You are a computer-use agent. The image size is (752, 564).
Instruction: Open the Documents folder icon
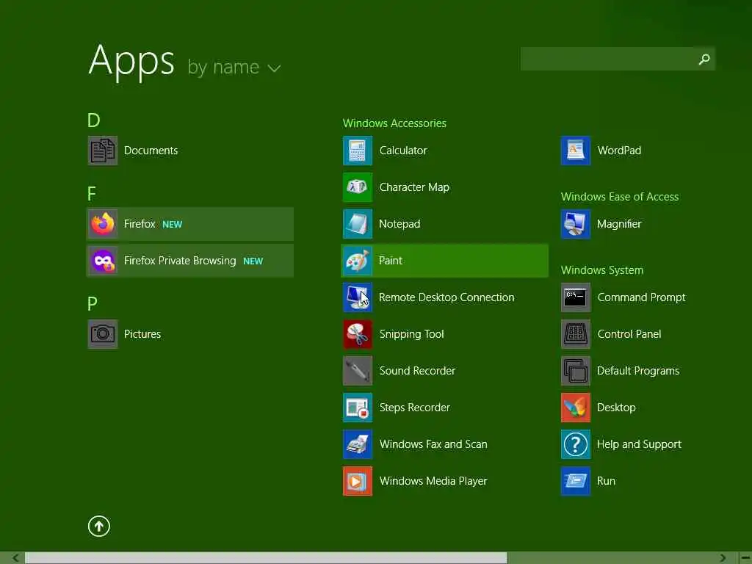pyautogui.click(x=103, y=151)
